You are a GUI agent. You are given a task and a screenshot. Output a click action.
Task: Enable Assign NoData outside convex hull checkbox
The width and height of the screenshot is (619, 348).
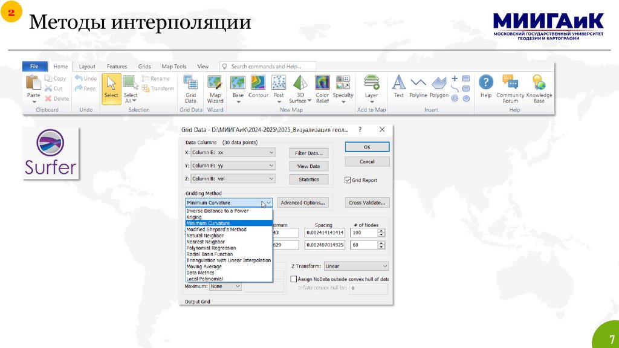click(294, 279)
